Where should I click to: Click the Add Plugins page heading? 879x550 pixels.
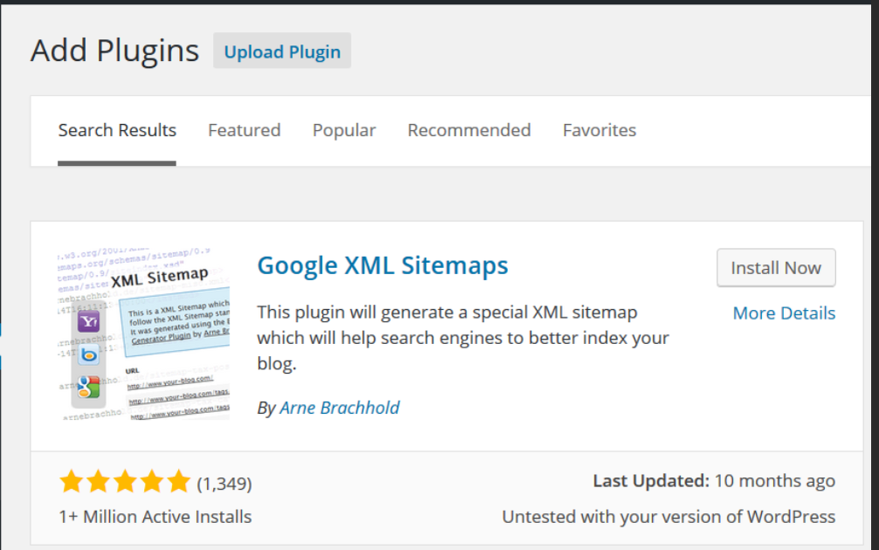tap(115, 51)
